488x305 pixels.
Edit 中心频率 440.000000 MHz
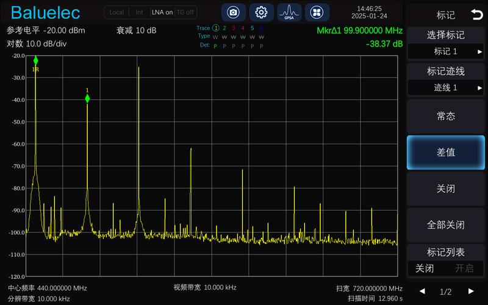(48, 288)
